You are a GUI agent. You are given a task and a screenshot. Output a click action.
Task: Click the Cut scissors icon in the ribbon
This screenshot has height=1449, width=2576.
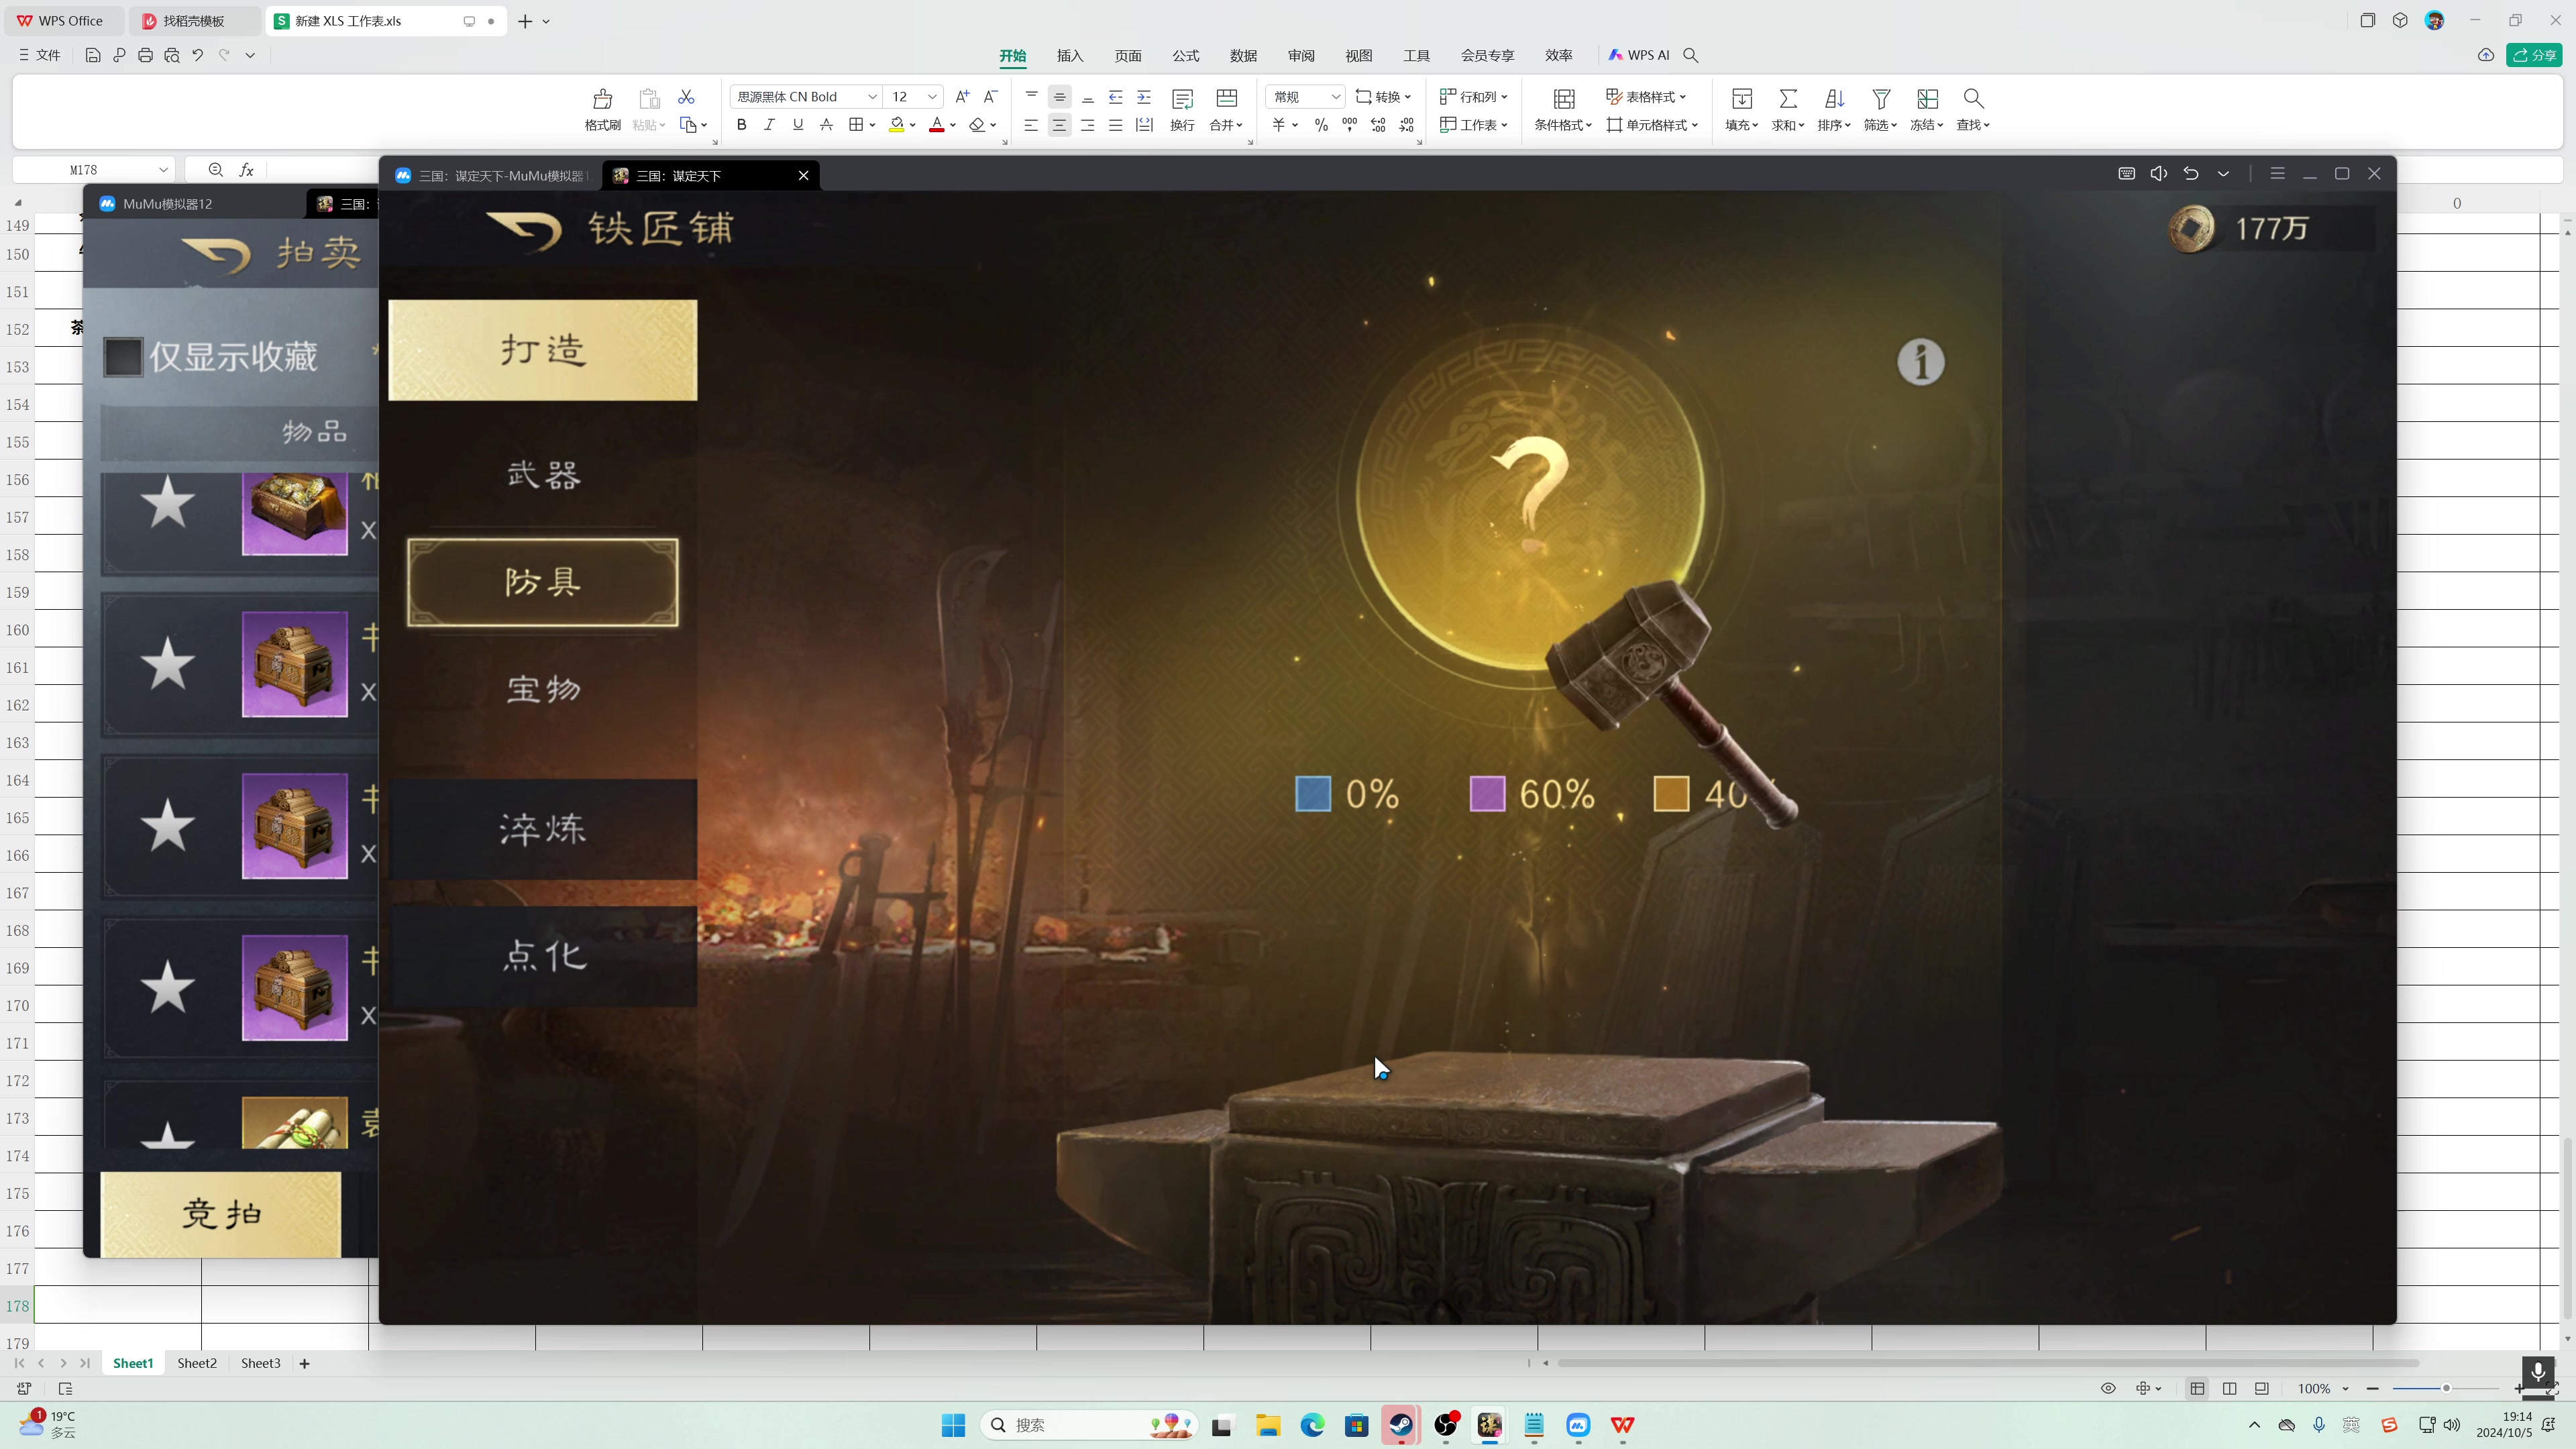point(686,97)
